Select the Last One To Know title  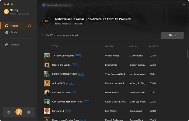tap(61, 92)
